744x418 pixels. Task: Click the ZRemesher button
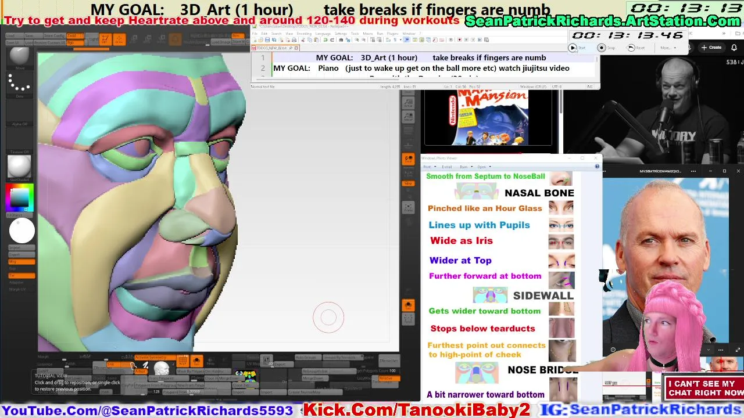pos(389,361)
